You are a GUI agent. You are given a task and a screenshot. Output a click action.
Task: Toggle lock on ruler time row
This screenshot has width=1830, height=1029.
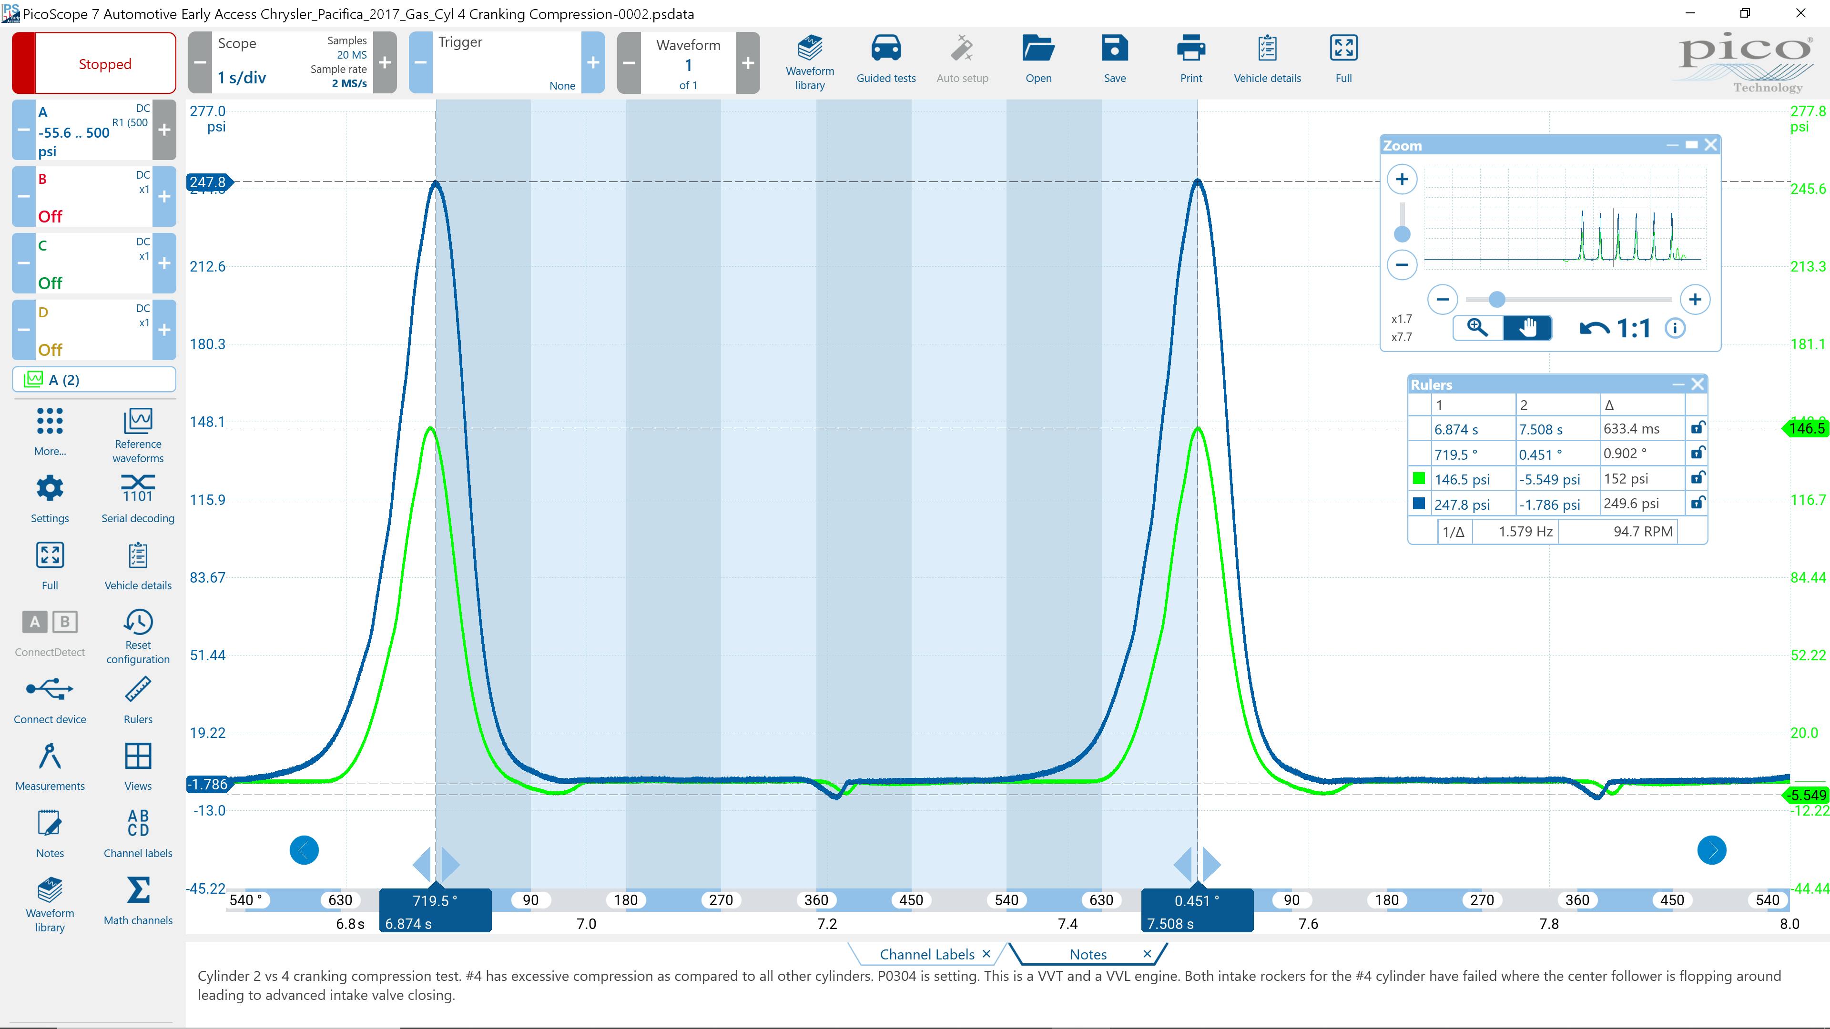[x=1697, y=428]
